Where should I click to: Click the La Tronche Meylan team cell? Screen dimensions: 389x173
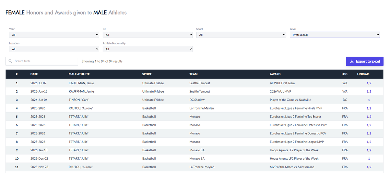pos(202,108)
